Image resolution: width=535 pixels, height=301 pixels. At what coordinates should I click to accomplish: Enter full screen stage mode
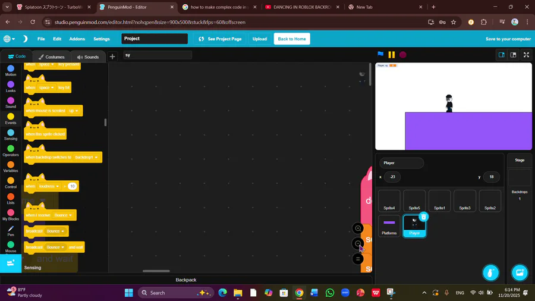click(526, 55)
